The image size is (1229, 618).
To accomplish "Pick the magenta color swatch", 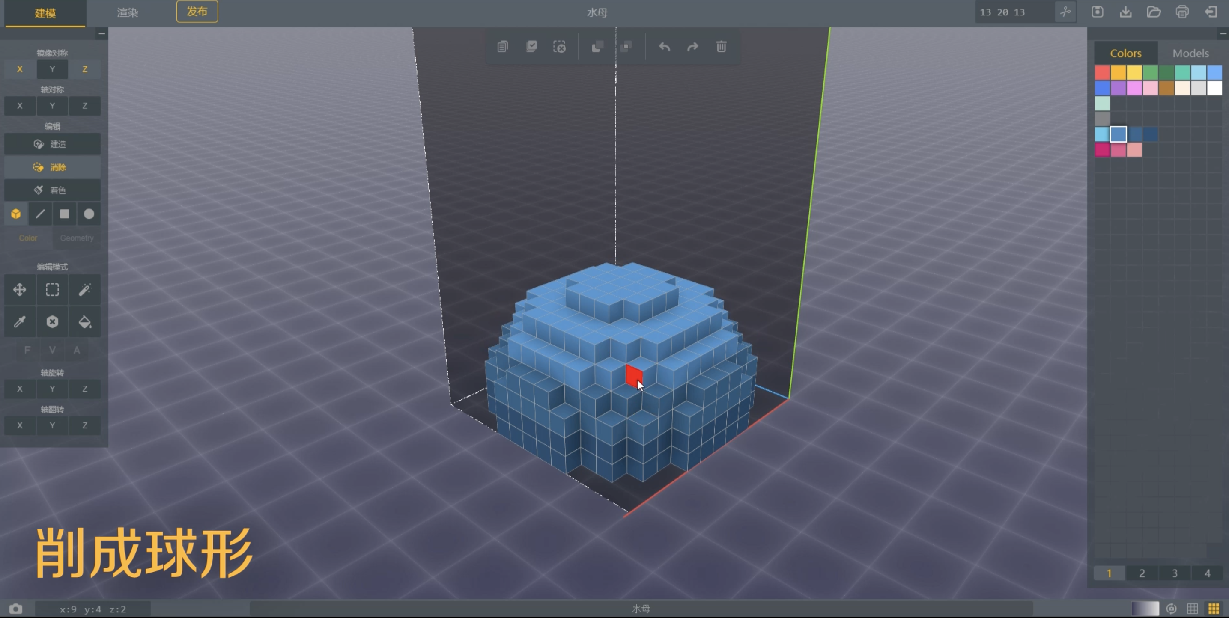I will [1102, 150].
